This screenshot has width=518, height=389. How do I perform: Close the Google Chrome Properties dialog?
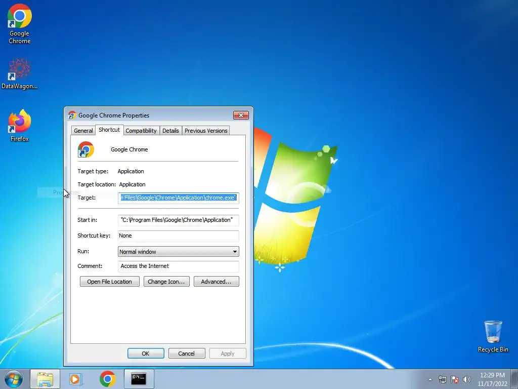click(241, 115)
